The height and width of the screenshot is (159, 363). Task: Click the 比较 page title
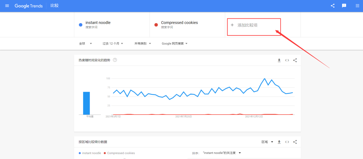(x=55, y=6)
